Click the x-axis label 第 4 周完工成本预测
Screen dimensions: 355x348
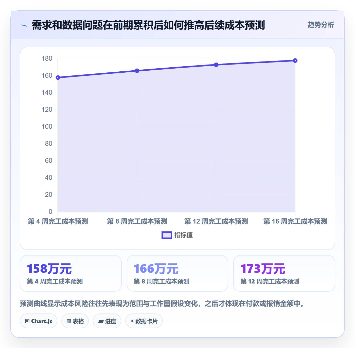(58, 222)
